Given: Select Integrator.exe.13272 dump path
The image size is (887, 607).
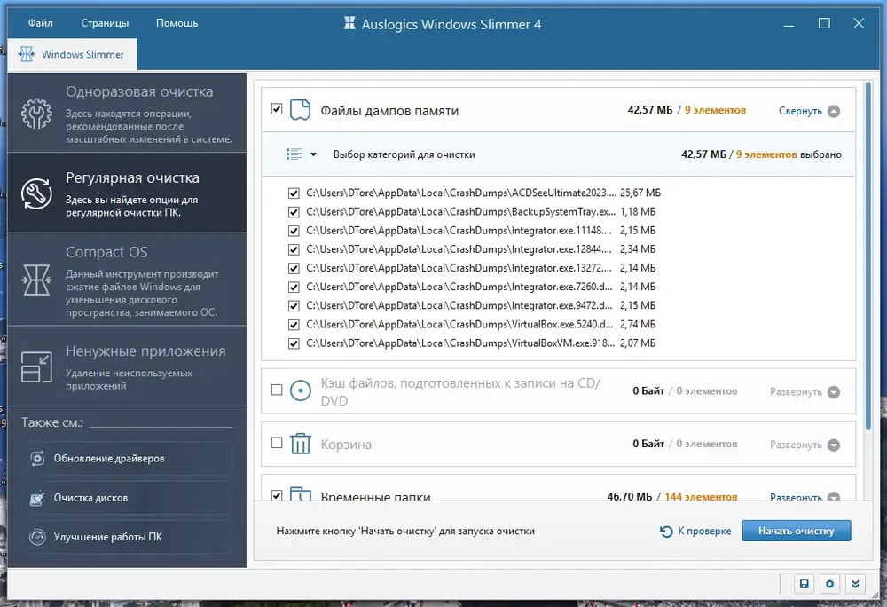Looking at the screenshot, I should (x=459, y=268).
